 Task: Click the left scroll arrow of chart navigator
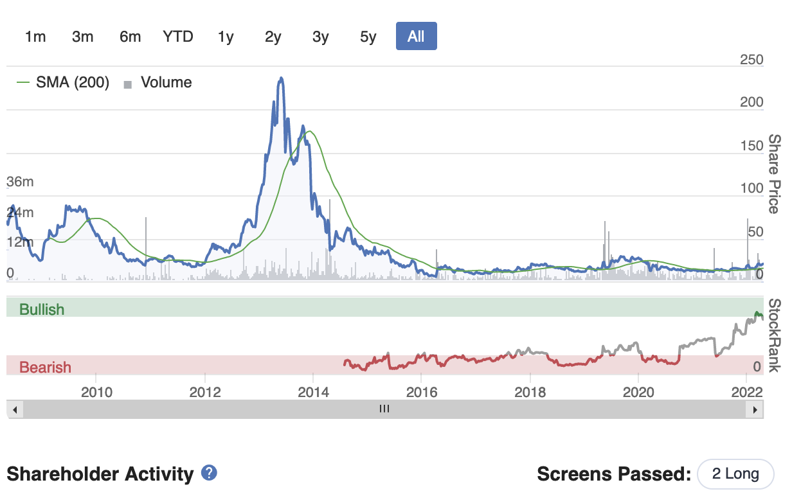pos(14,409)
